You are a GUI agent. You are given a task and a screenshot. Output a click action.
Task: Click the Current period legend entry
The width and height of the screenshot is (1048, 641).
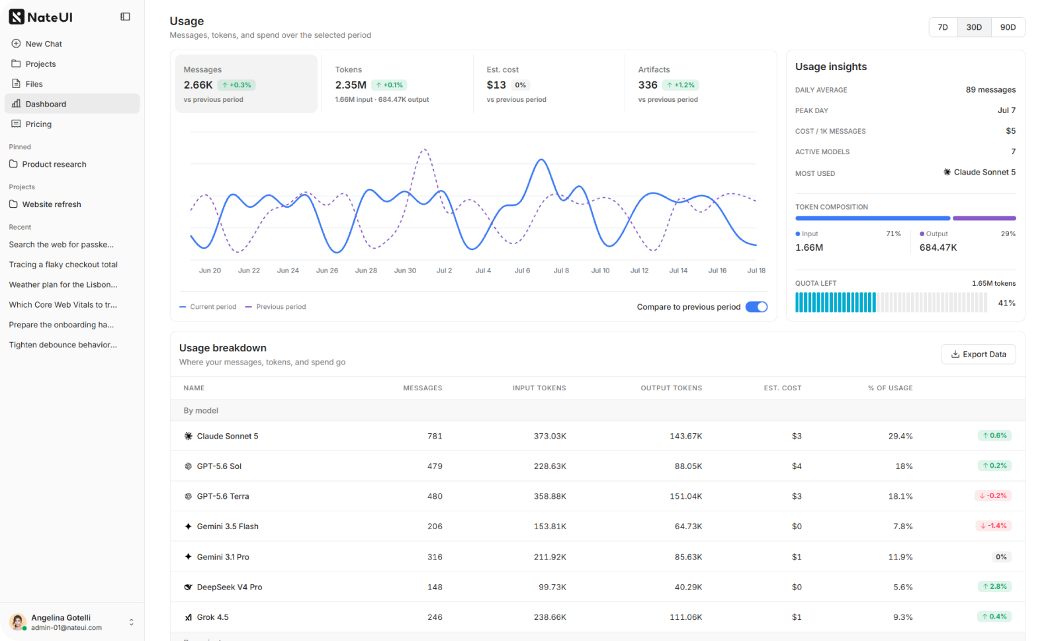(208, 307)
